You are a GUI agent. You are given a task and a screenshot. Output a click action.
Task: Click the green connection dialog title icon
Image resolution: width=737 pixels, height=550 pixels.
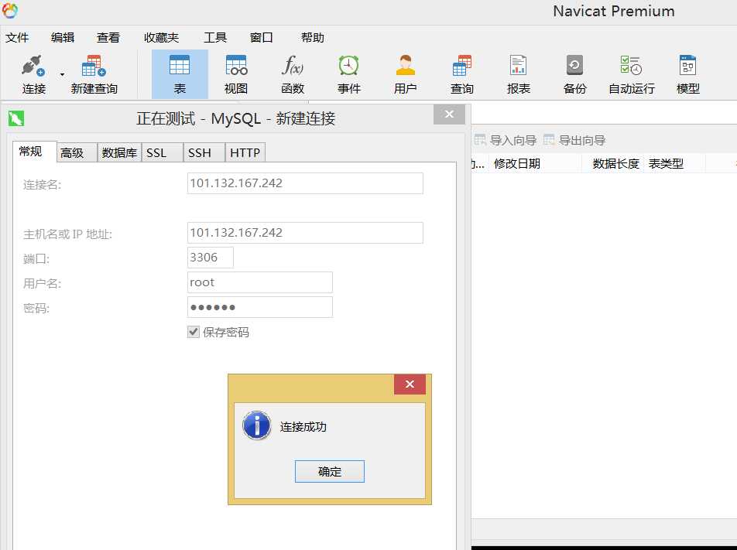point(16,118)
